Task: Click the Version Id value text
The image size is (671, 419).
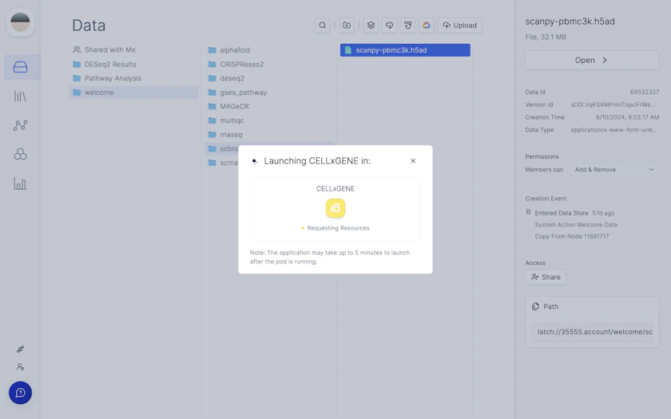Action: pyautogui.click(x=613, y=105)
